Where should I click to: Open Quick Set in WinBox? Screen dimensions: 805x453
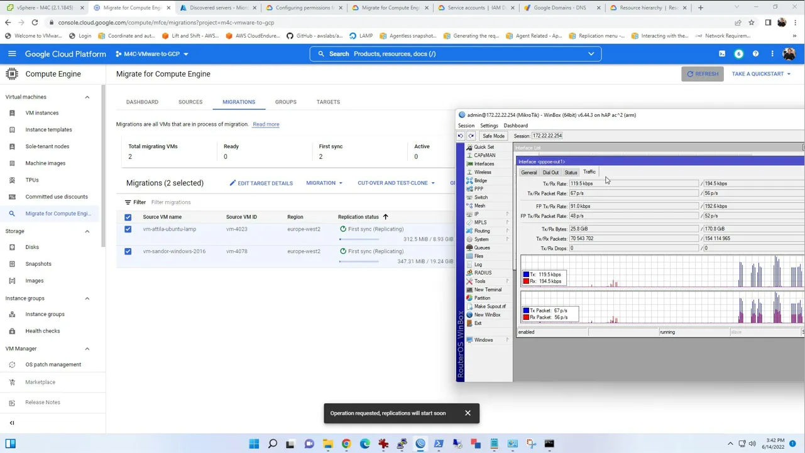pyautogui.click(x=484, y=147)
